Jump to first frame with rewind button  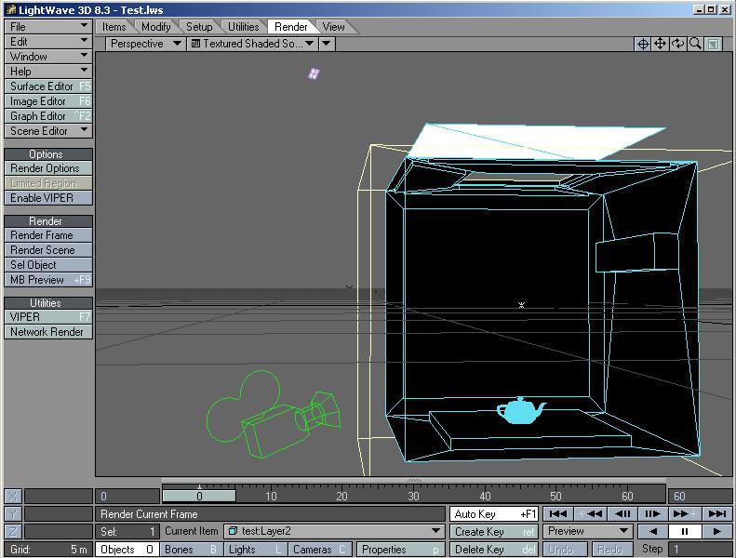tap(558, 514)
